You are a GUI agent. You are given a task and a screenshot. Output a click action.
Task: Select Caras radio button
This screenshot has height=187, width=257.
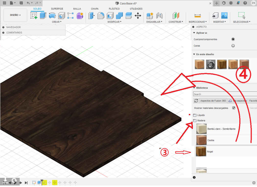(233, 45)
